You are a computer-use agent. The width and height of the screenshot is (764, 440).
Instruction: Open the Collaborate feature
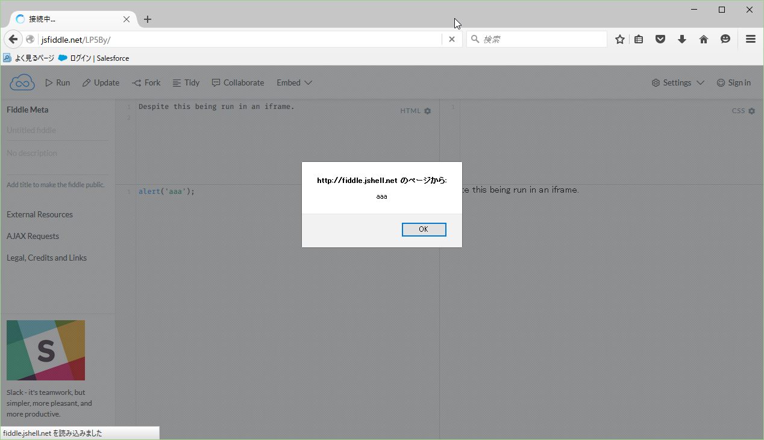pyautogui.click(x=238, y=82)
